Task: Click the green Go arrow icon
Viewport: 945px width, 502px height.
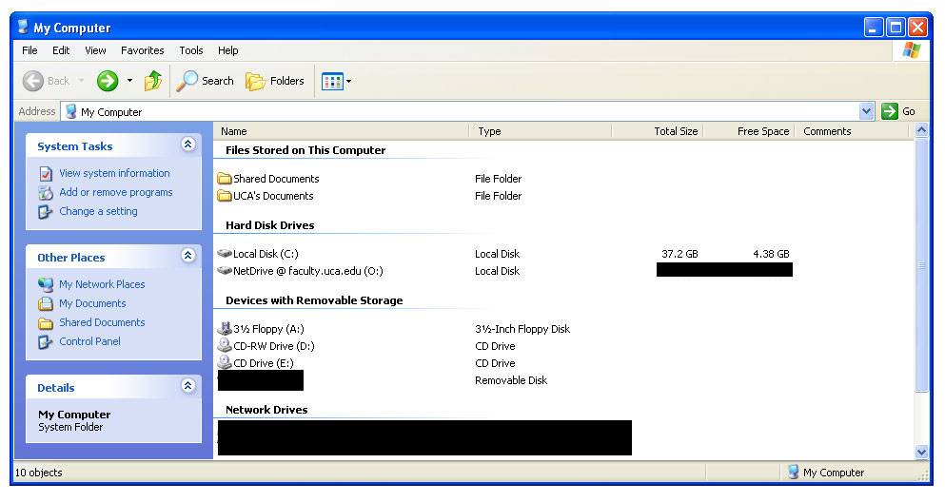Action: point(890,111)
